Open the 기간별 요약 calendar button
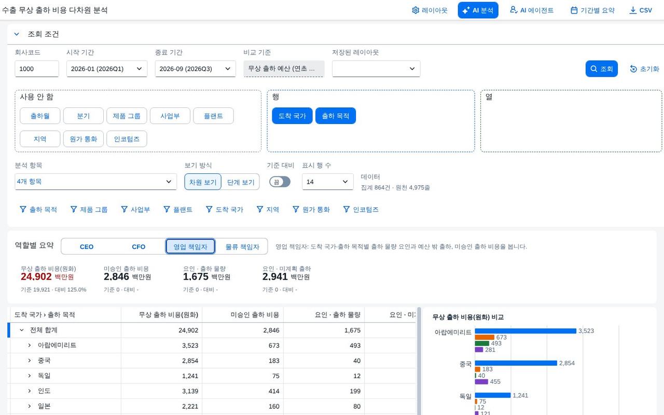Screen dimensions: 664x415 [x=592, y=10]
